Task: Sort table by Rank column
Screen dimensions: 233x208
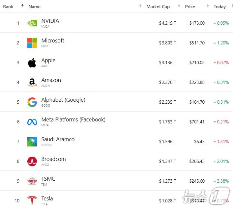Action: click(x=8, y=7)
